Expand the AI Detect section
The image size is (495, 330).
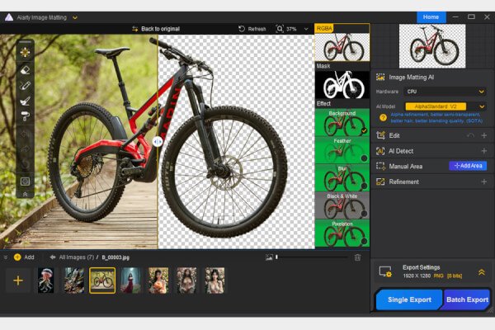[483, 151]
